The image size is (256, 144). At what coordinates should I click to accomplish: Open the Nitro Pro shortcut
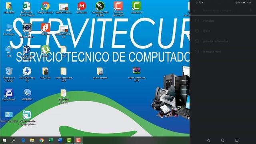point(45,30)
